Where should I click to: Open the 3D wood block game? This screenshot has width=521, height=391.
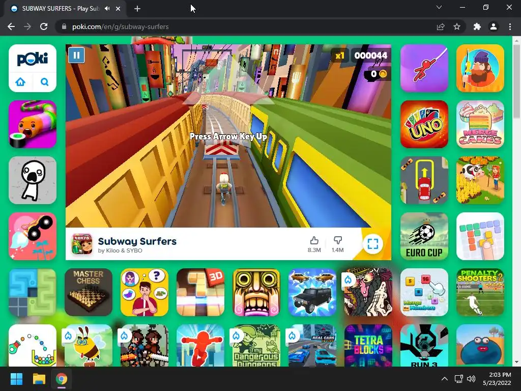[x=200, y=292]
